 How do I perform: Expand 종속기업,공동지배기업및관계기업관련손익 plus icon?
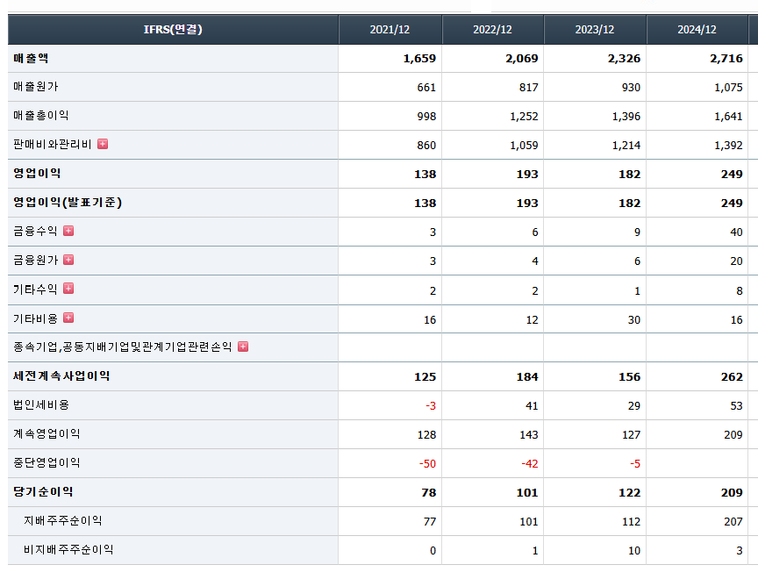(x=243, y=347)
